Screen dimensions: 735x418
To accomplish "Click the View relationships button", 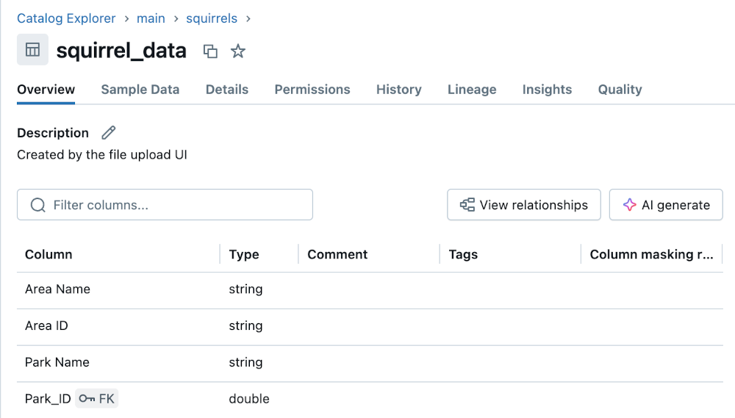I will point(523,205).
